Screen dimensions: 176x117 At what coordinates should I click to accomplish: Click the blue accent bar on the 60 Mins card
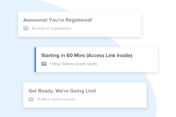[35, 59]
